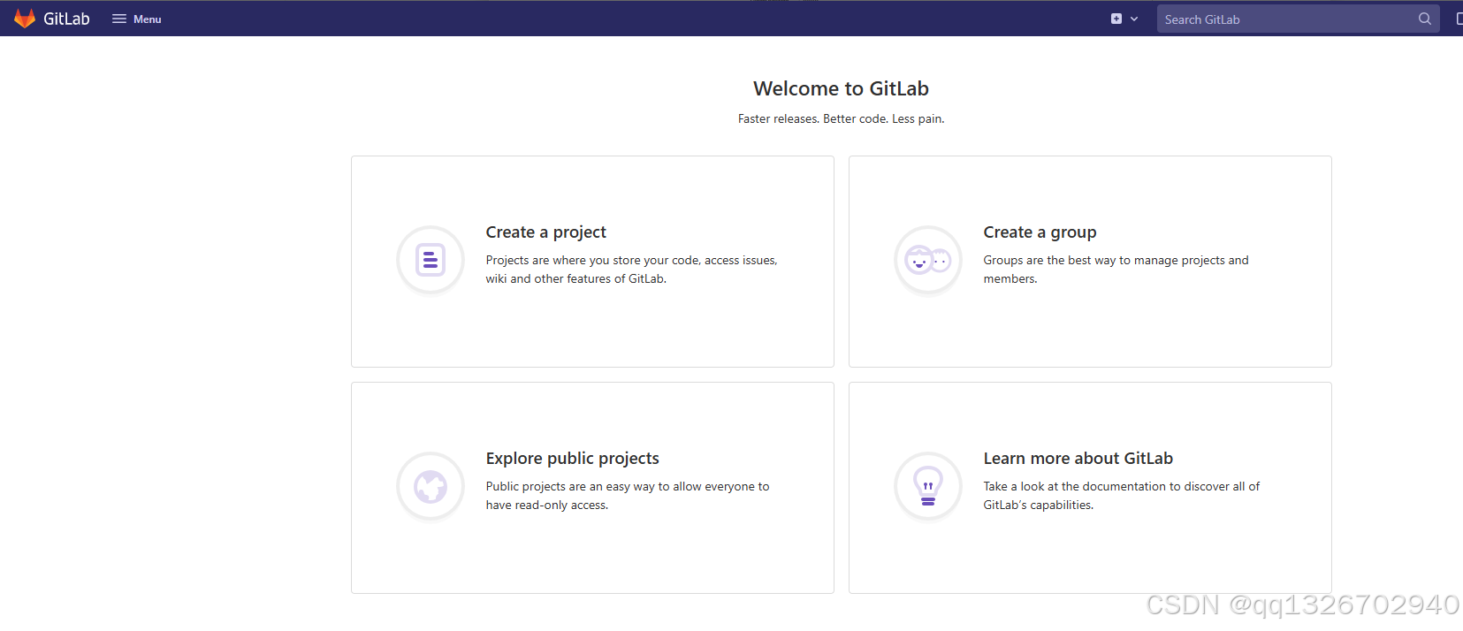
Task: Click the groups description about managing projects
Action: pos(1116,270)
